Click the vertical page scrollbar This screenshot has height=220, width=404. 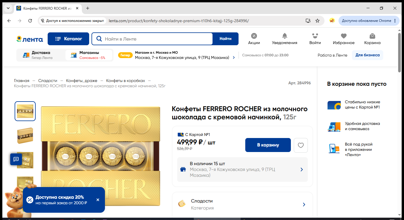pyautogui.click(x=400, y=53)
